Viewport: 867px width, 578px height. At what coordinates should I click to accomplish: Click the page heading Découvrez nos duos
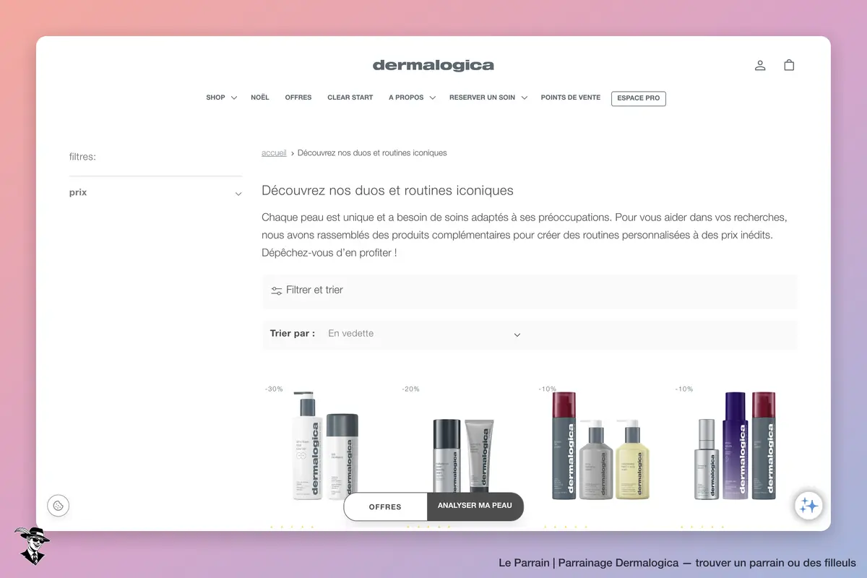[x=387, y=191]
